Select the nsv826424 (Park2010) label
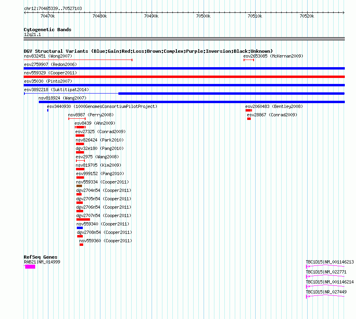356x319 pixels. pos(100,140)
